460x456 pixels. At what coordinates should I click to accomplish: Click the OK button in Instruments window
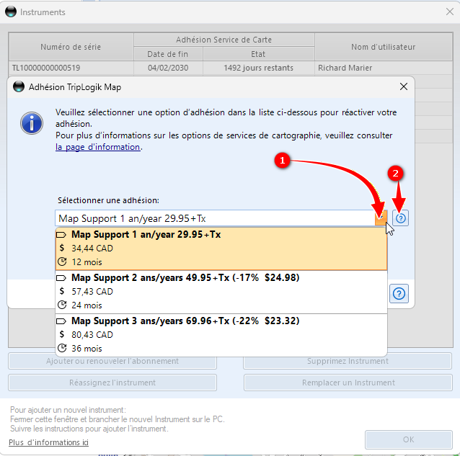pyautogui.click(x=408, y=439)
